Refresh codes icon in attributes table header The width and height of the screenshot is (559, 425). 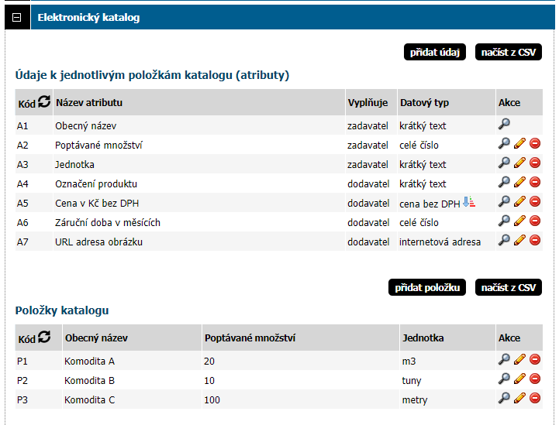(x=44, y=101)
